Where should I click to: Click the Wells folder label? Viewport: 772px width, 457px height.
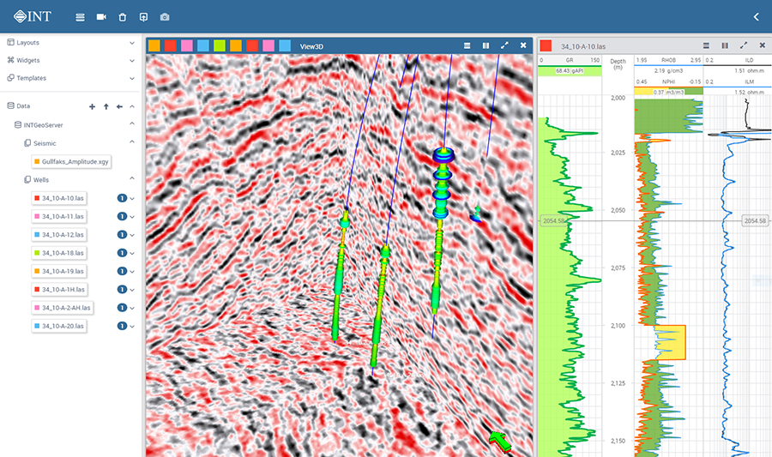click(41, 179)
